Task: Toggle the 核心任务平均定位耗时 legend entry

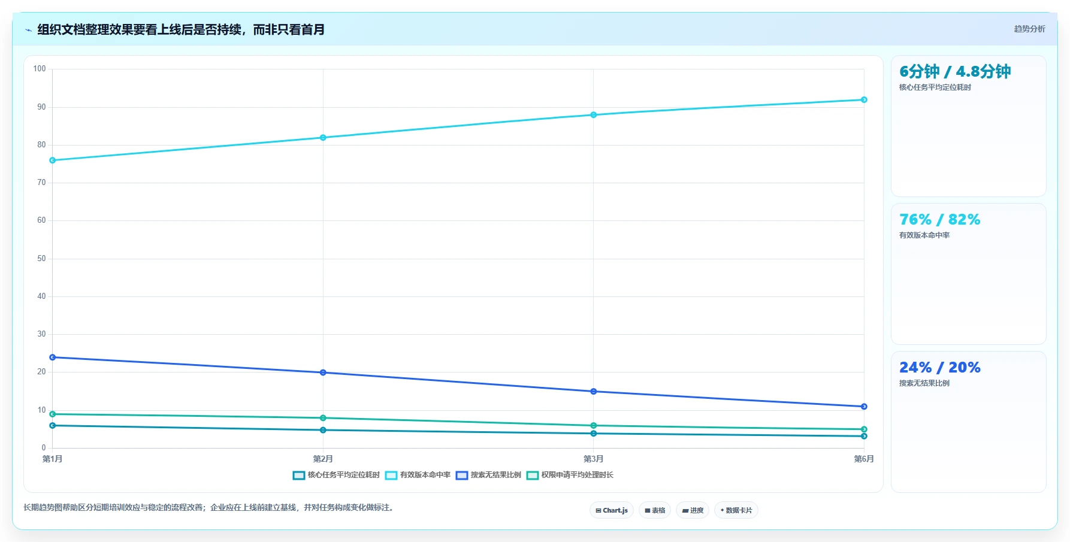Action: click(336, 475)
